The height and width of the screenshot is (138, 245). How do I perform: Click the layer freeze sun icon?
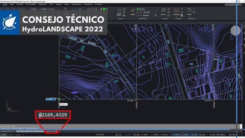[x=96, y=9]
